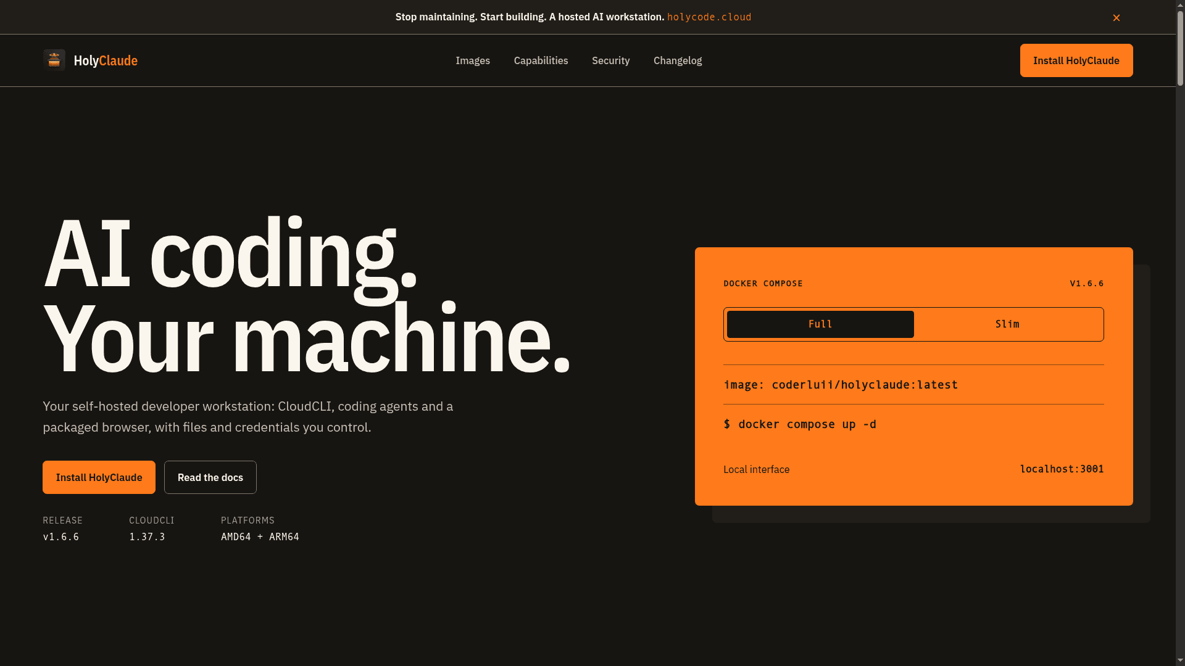
Task: Click the scrollbar down arrow
Action: (x=1180, y=660)
